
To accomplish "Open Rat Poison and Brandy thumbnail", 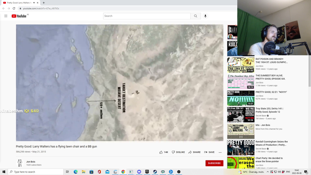I will (241, 65).
